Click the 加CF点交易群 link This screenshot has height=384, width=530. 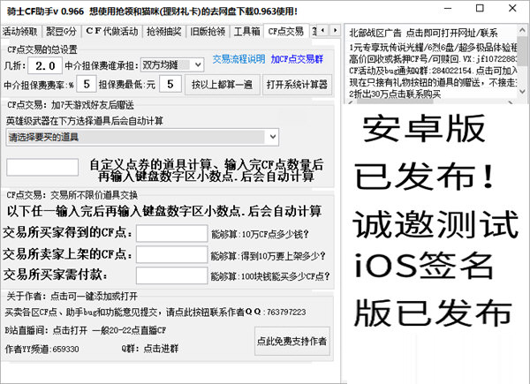[297, 59]
